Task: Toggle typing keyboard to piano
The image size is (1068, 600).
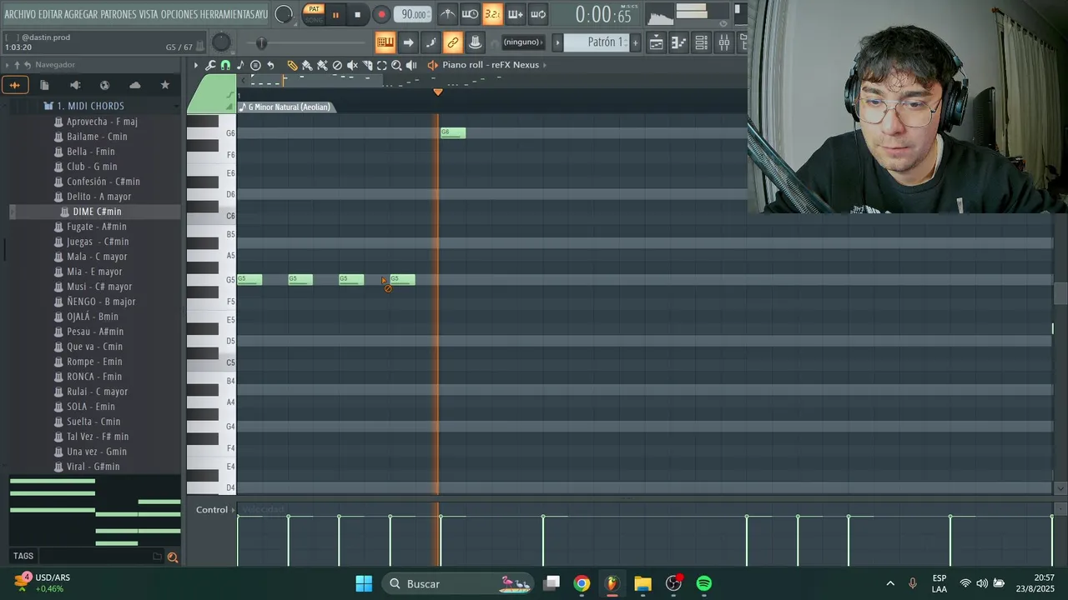Action: coord(385,42)
